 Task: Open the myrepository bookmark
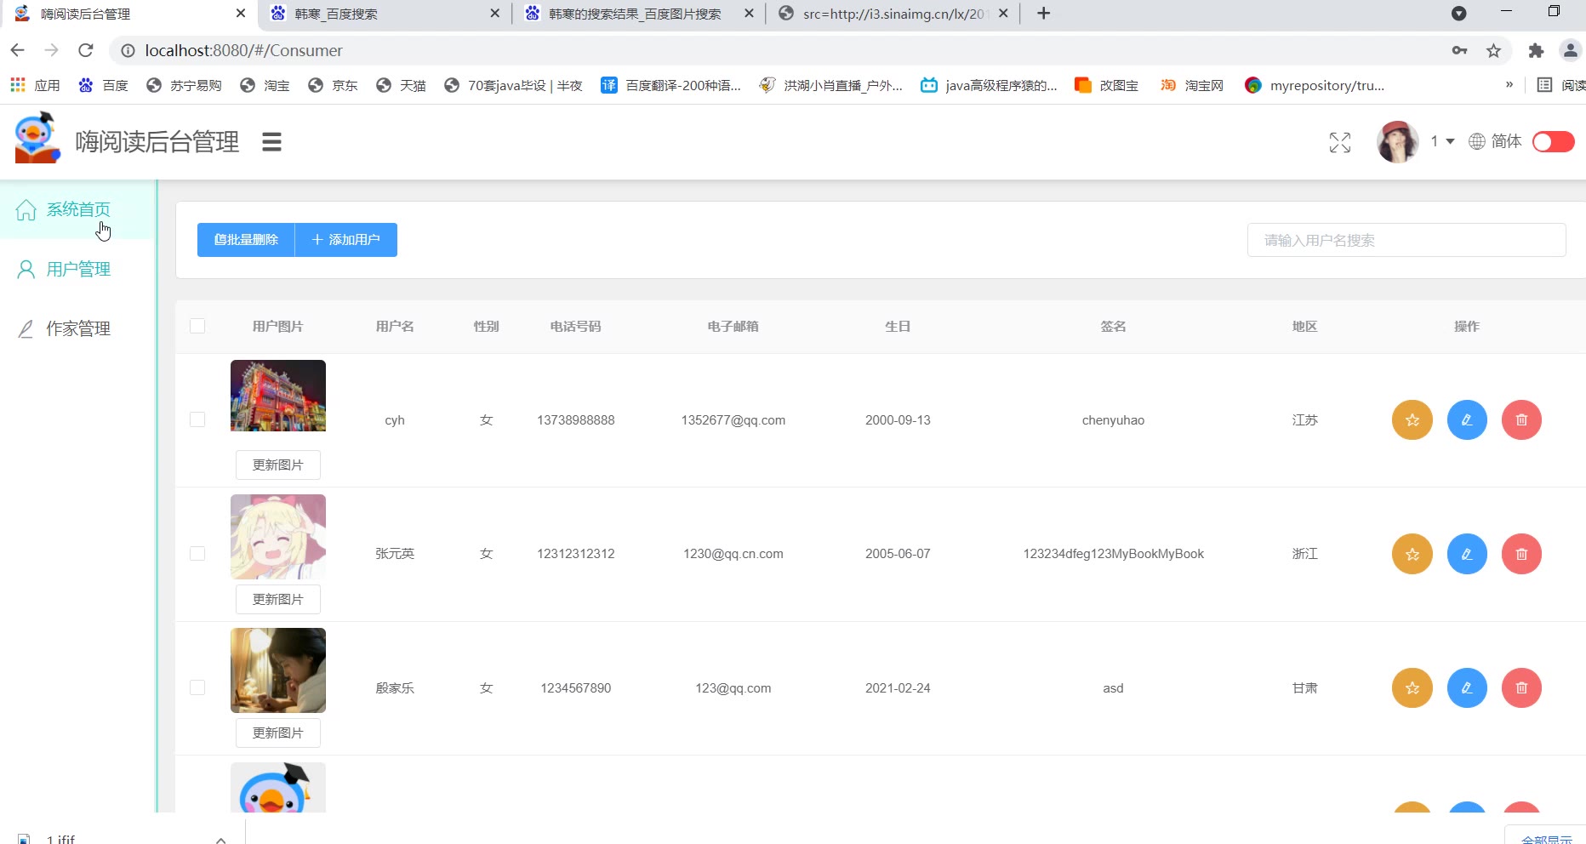click(1315, 85)
